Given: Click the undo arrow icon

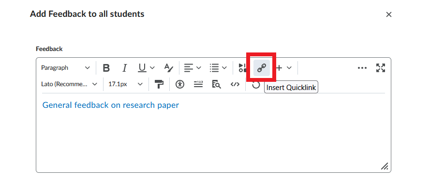Looking at the screenshot, I should click(x=256, y=85).
